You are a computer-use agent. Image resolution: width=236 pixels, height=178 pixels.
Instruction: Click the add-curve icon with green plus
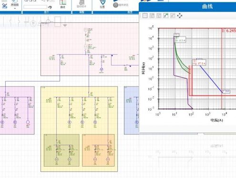(166, 16)
